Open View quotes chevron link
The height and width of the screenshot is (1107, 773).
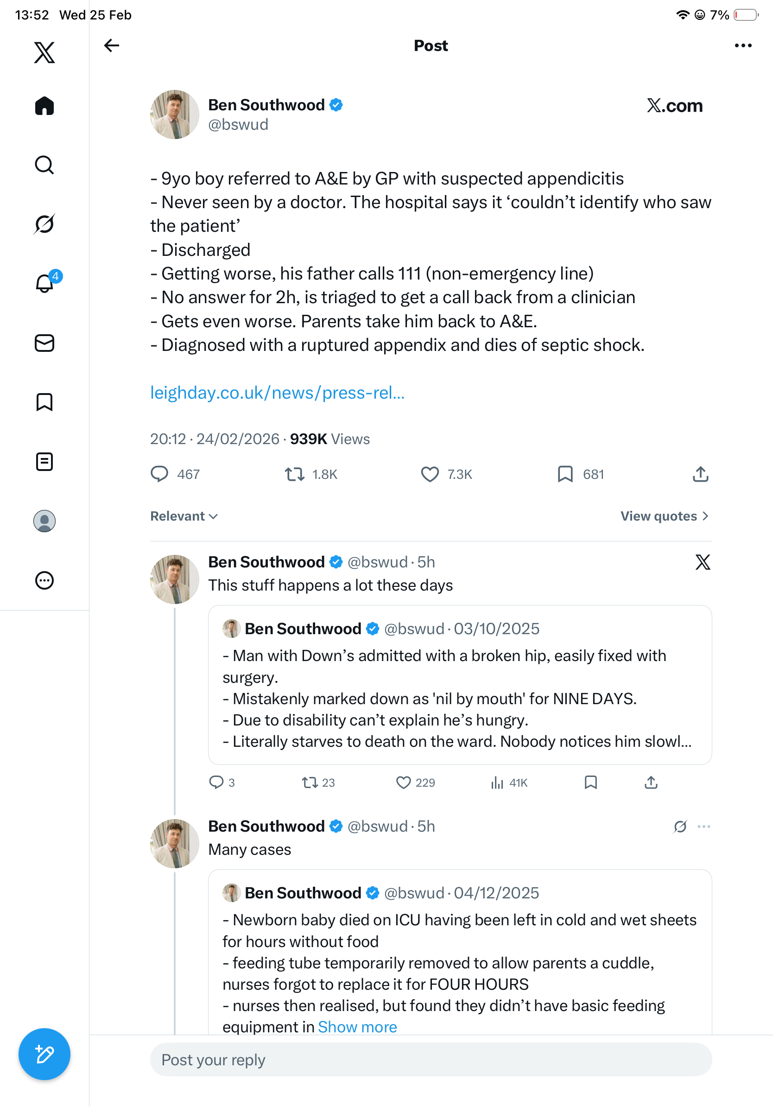(x=664, y=516)
